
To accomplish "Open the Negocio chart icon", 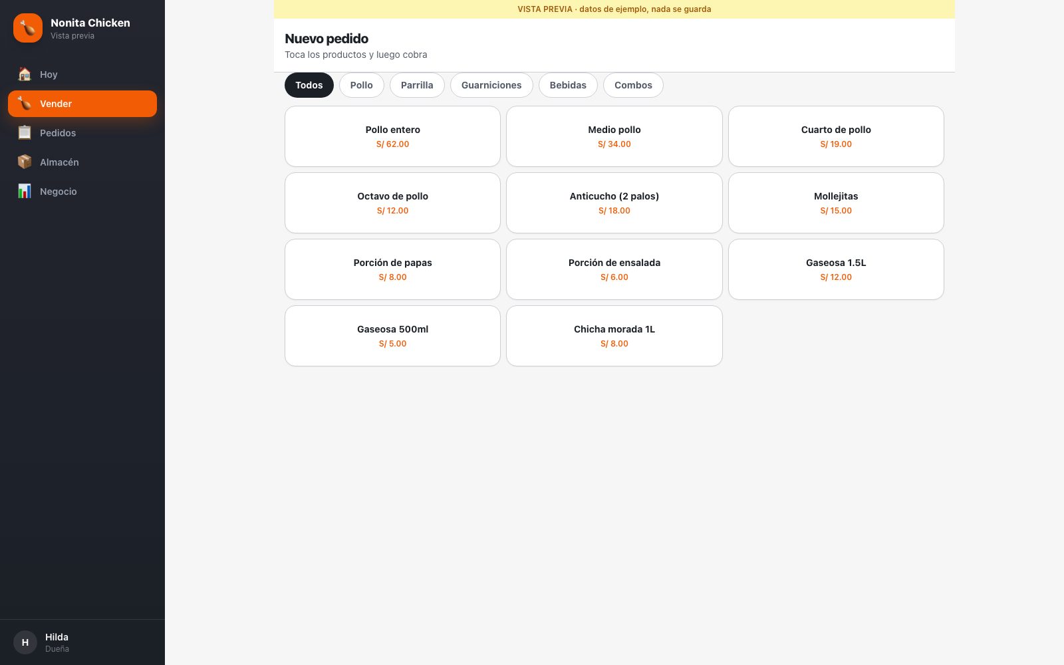I will (25, 192).
